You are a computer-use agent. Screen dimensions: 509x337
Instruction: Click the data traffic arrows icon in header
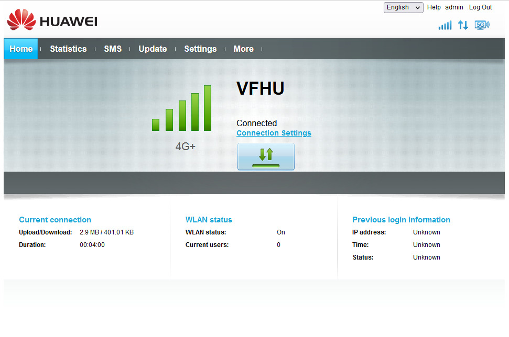point(463,25)
